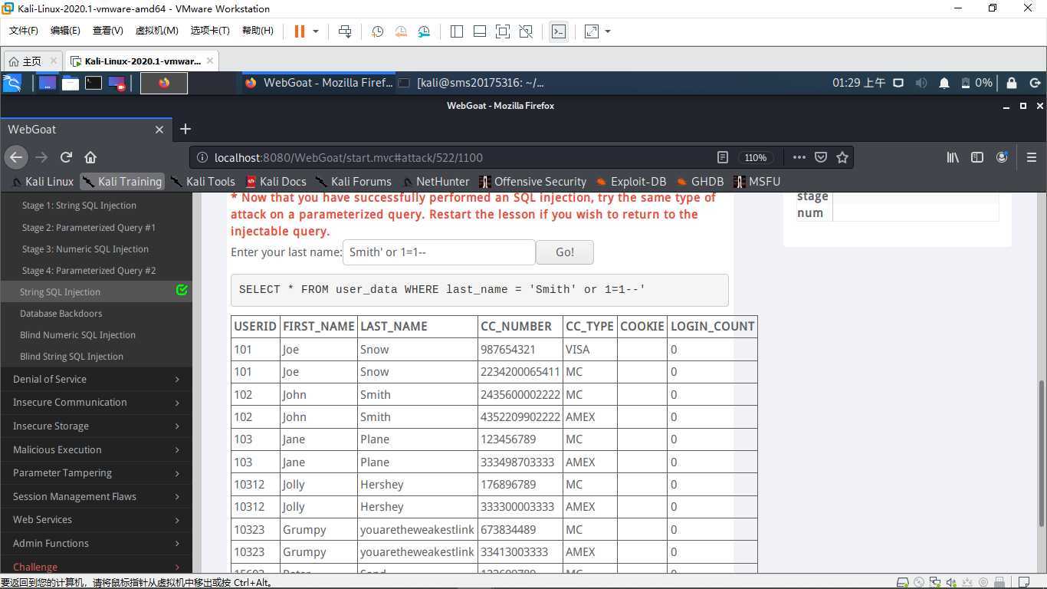Image resolution: width=1047 pixels, height=589 pixels.
Task: Open the Kali dragon applications menu
Action: coord(12,83)
